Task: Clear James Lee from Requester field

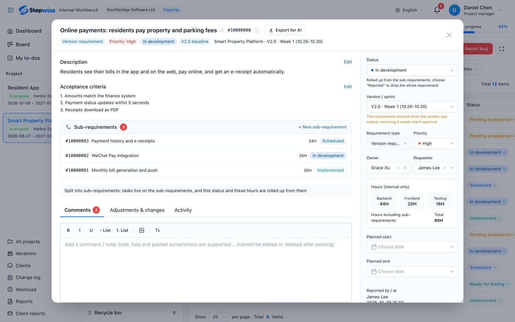Action: (445, 168)
